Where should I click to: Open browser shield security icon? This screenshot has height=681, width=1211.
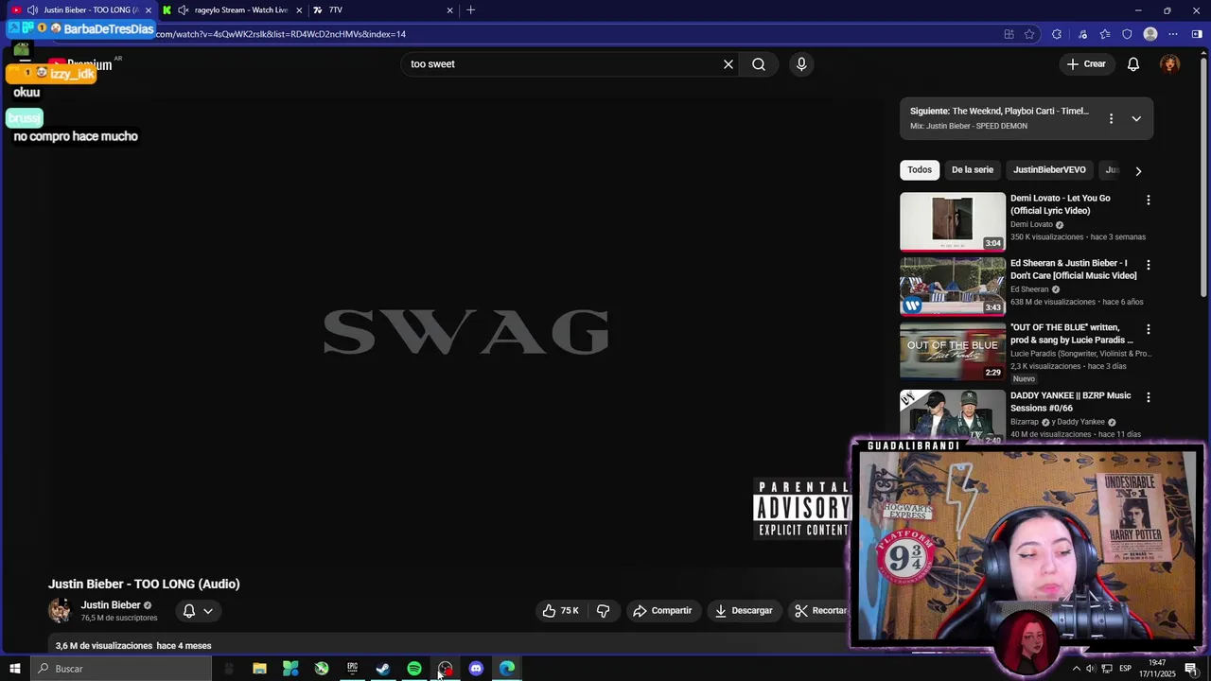pos(1127,34)
